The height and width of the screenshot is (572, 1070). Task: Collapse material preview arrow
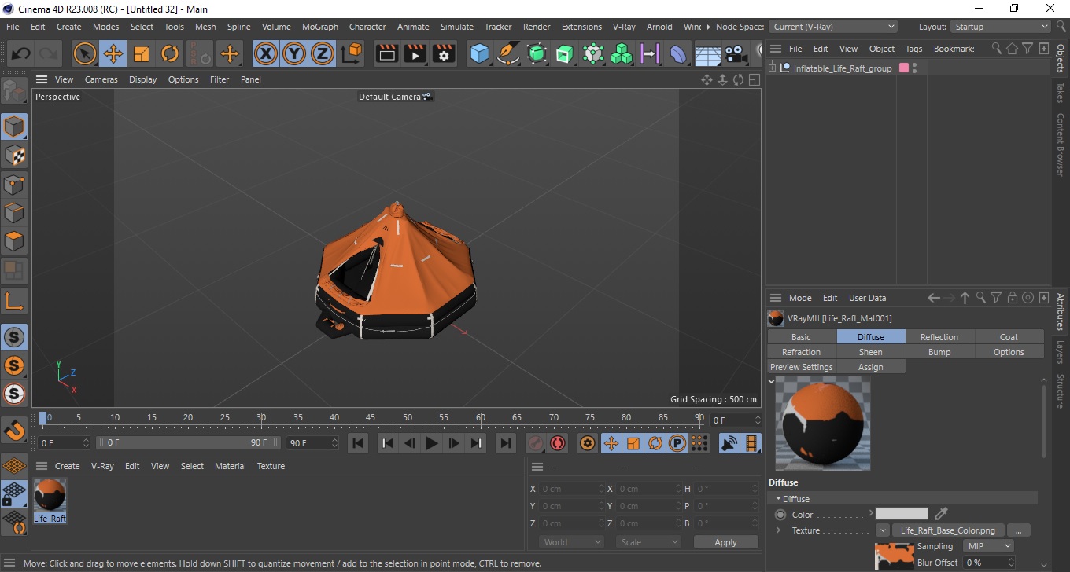tap(772, 381)
